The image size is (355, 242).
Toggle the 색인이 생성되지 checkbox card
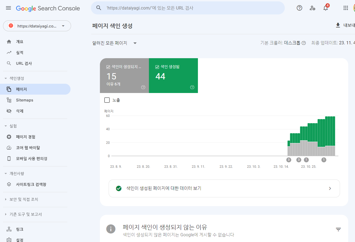tap(108, 67)
